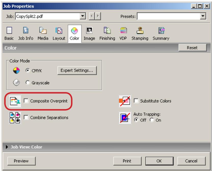Maximize the Job Properties window

[x=200, y=6]
